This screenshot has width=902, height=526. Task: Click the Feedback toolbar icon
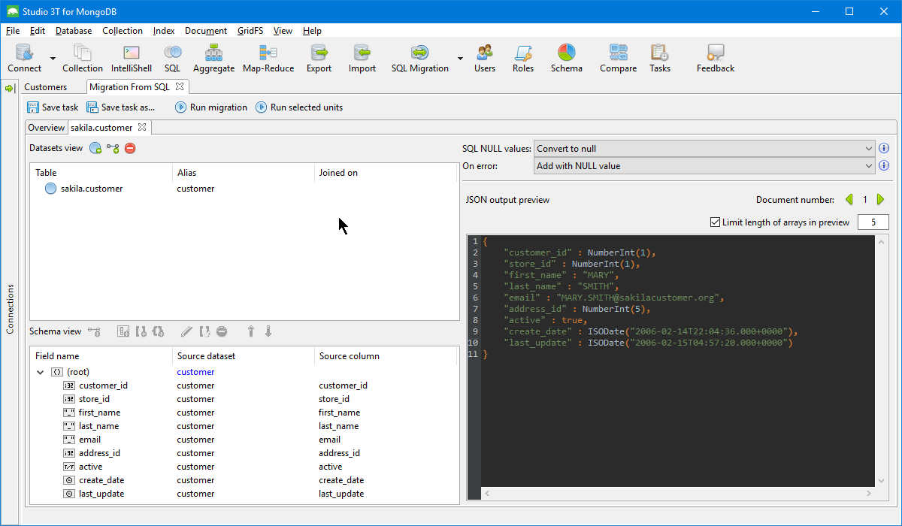click(x=715, y=53)
